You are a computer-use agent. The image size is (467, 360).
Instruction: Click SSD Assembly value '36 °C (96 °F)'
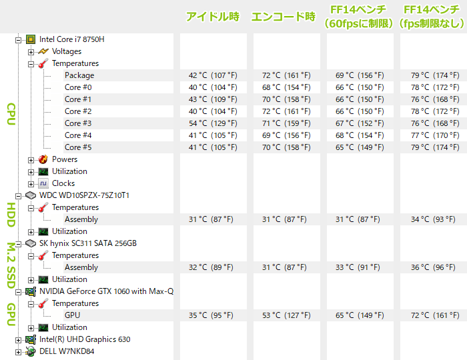pyautogui.click(x=433, y=267)
